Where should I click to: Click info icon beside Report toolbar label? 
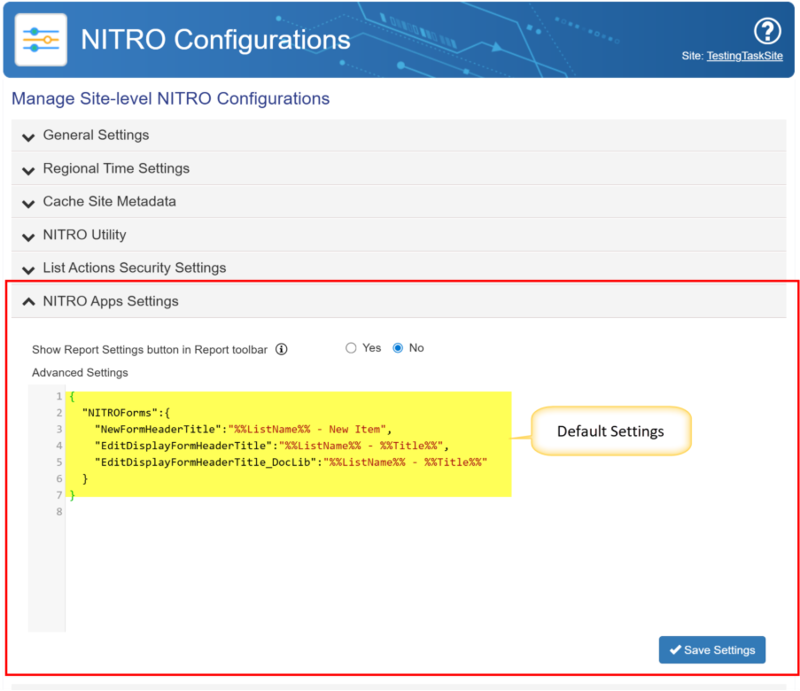click(x=282, y=349)
